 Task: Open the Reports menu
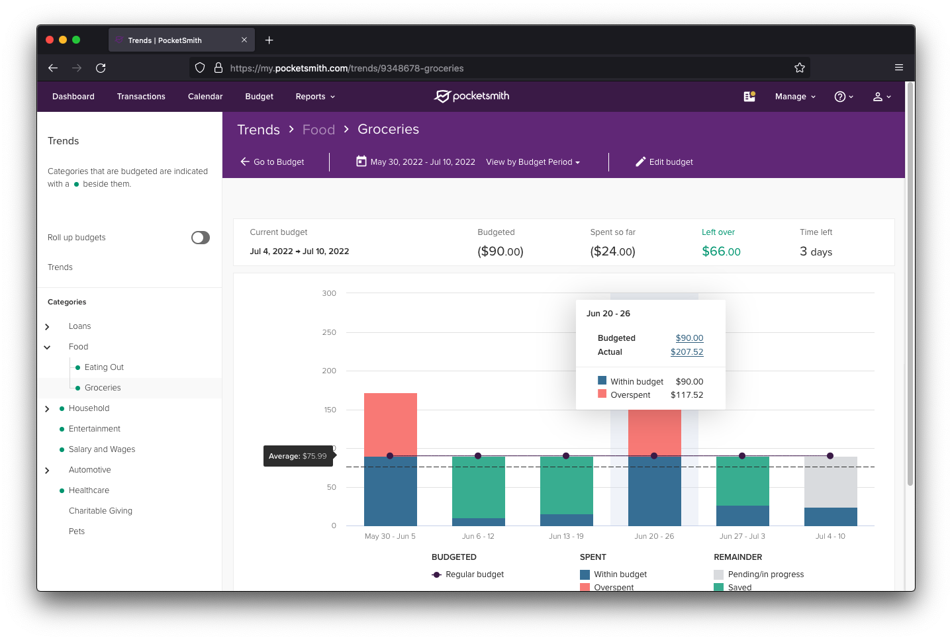[315, 97]
